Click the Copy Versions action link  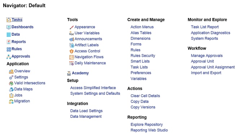click(143, 107)
